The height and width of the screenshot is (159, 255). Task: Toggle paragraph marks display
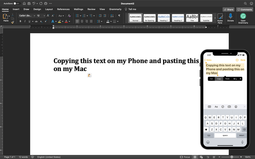pos(119,16)
